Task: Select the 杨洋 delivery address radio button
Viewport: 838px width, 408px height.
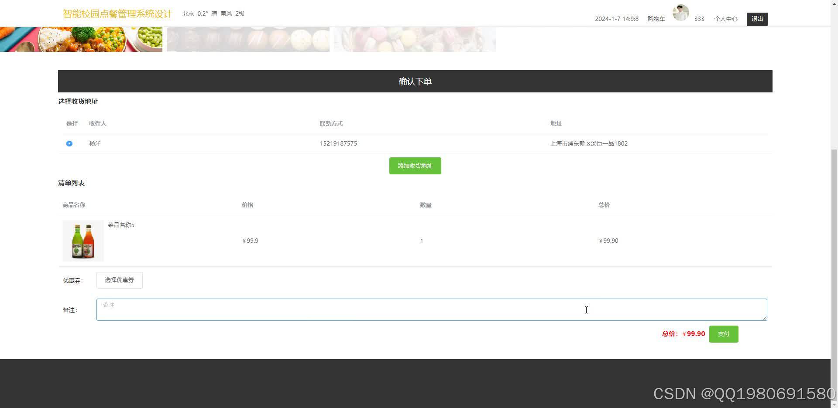Action: [69, 143]
